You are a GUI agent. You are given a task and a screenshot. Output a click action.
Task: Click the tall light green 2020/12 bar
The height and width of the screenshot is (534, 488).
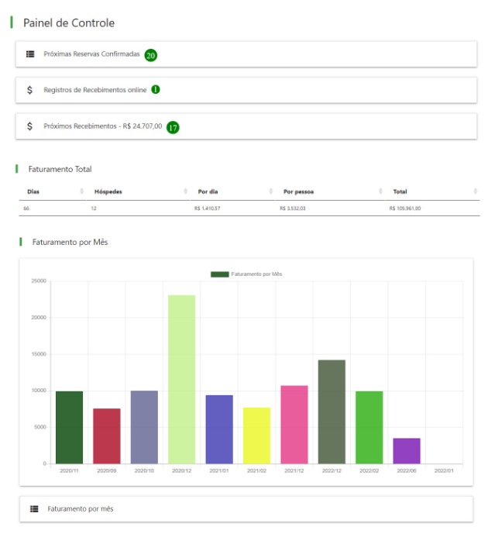pyautogui.click(x=182, y=379)
